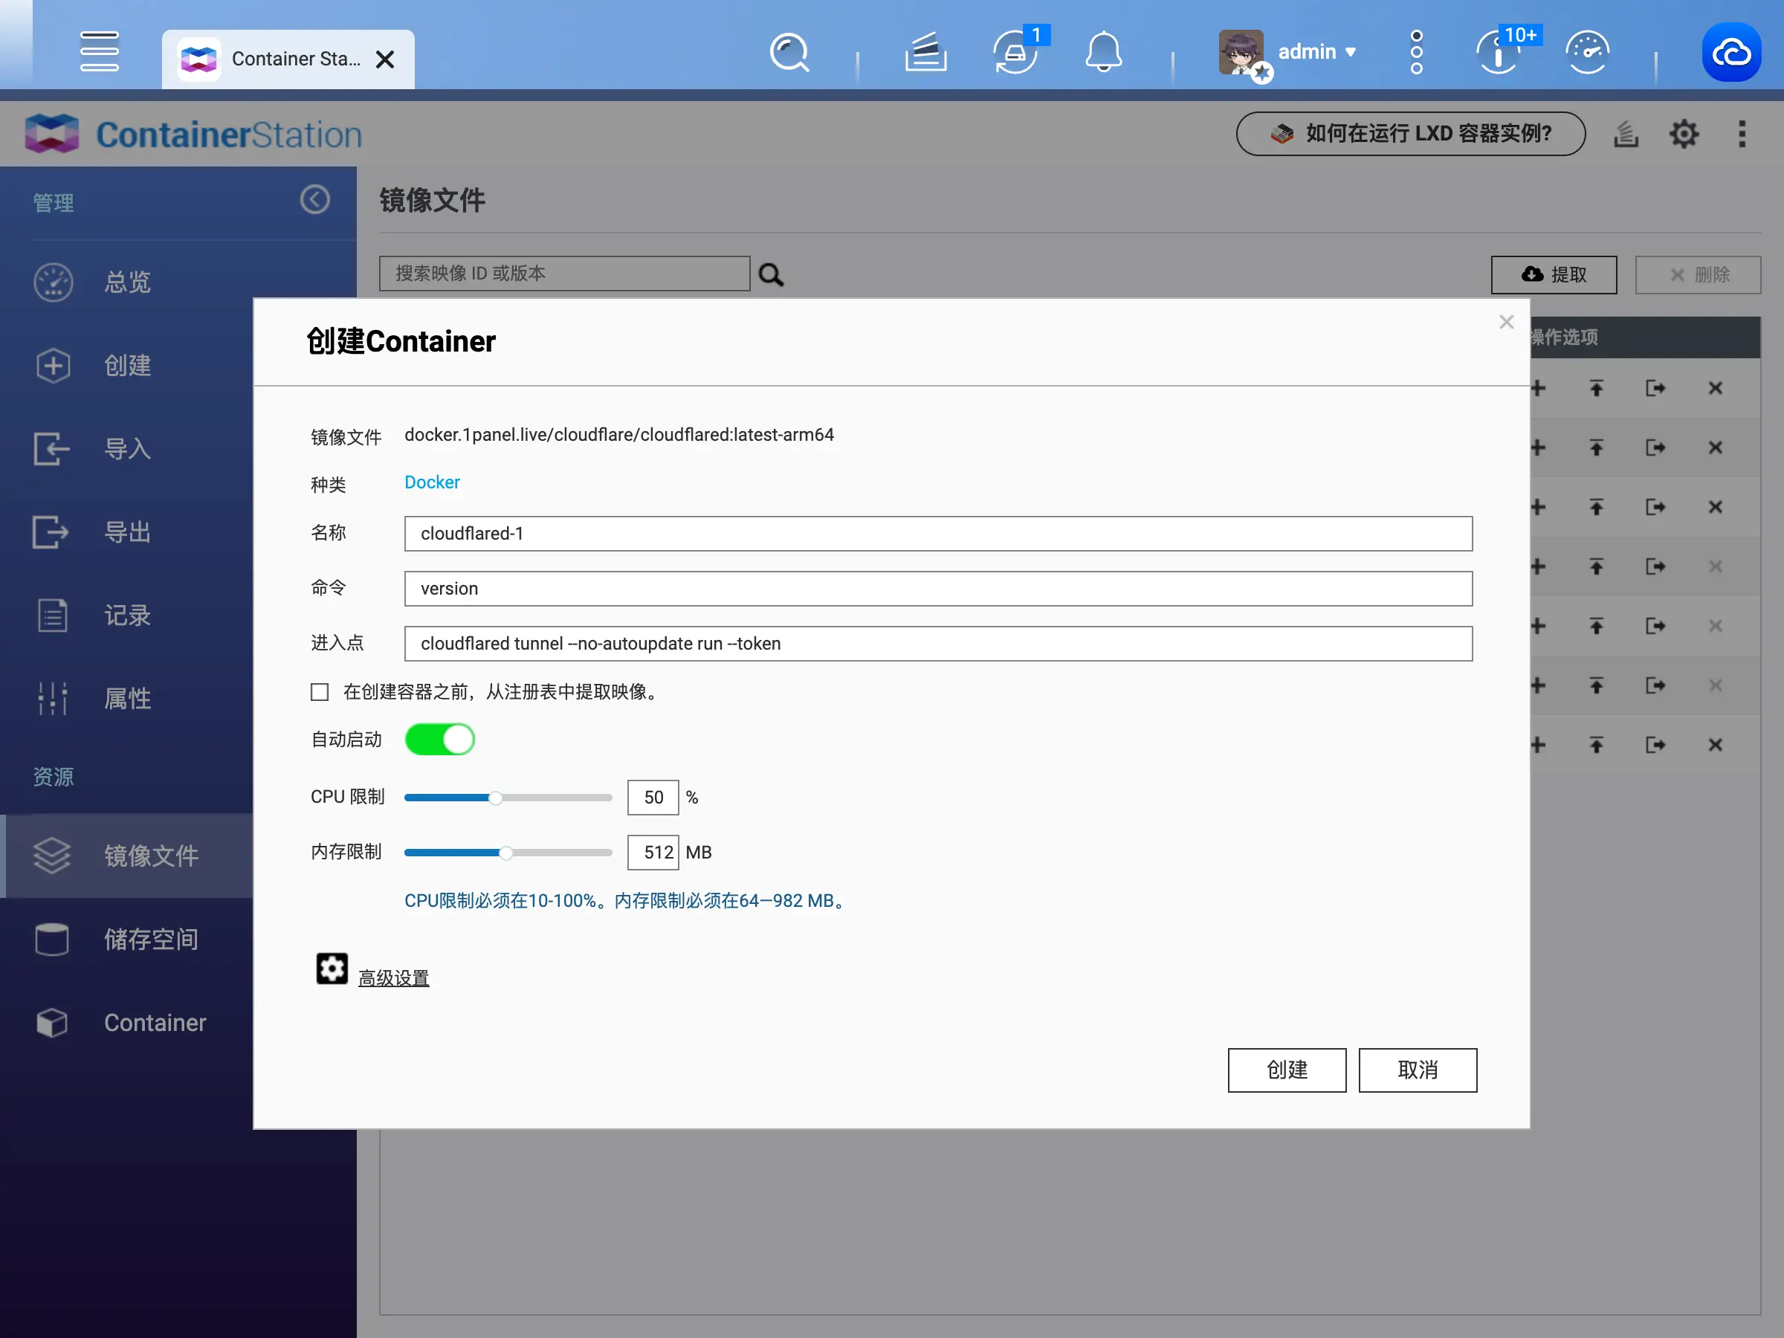Click the 取消 cancel button
Image resolution: width=1784 pixels, height=1338 pixels.
tap(1418, 1070)
